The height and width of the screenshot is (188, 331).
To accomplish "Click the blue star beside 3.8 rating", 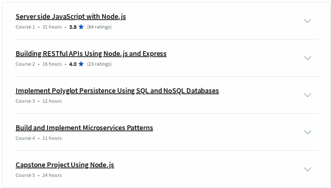I will [x=81, y=27].
